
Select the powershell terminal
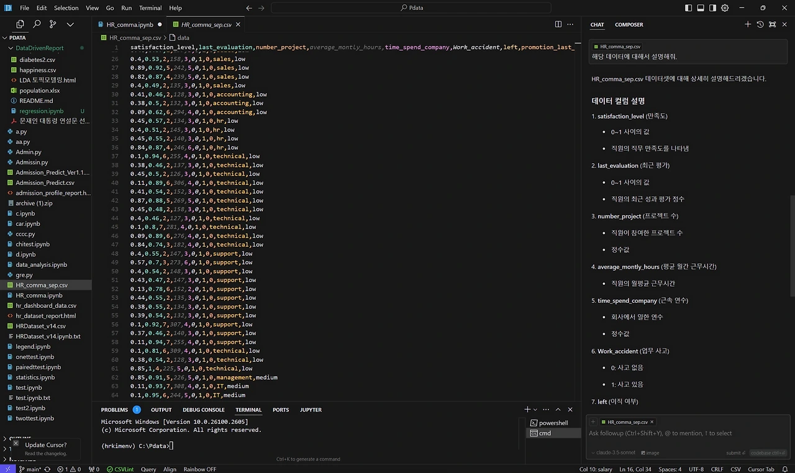pos(553,423)
